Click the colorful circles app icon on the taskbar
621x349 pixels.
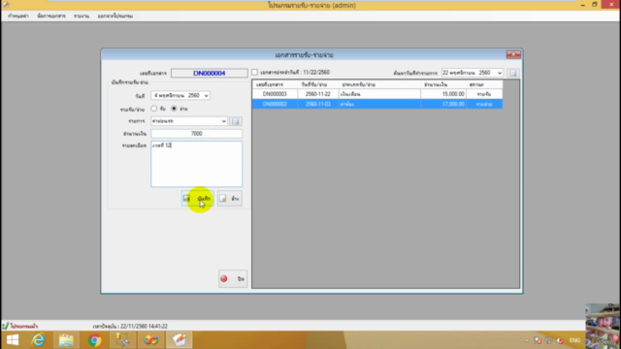pyautogui.click(x=150, y=340)
